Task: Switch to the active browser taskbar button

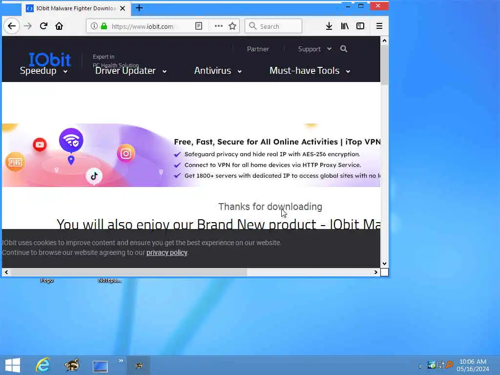Action: coord(139,365)
